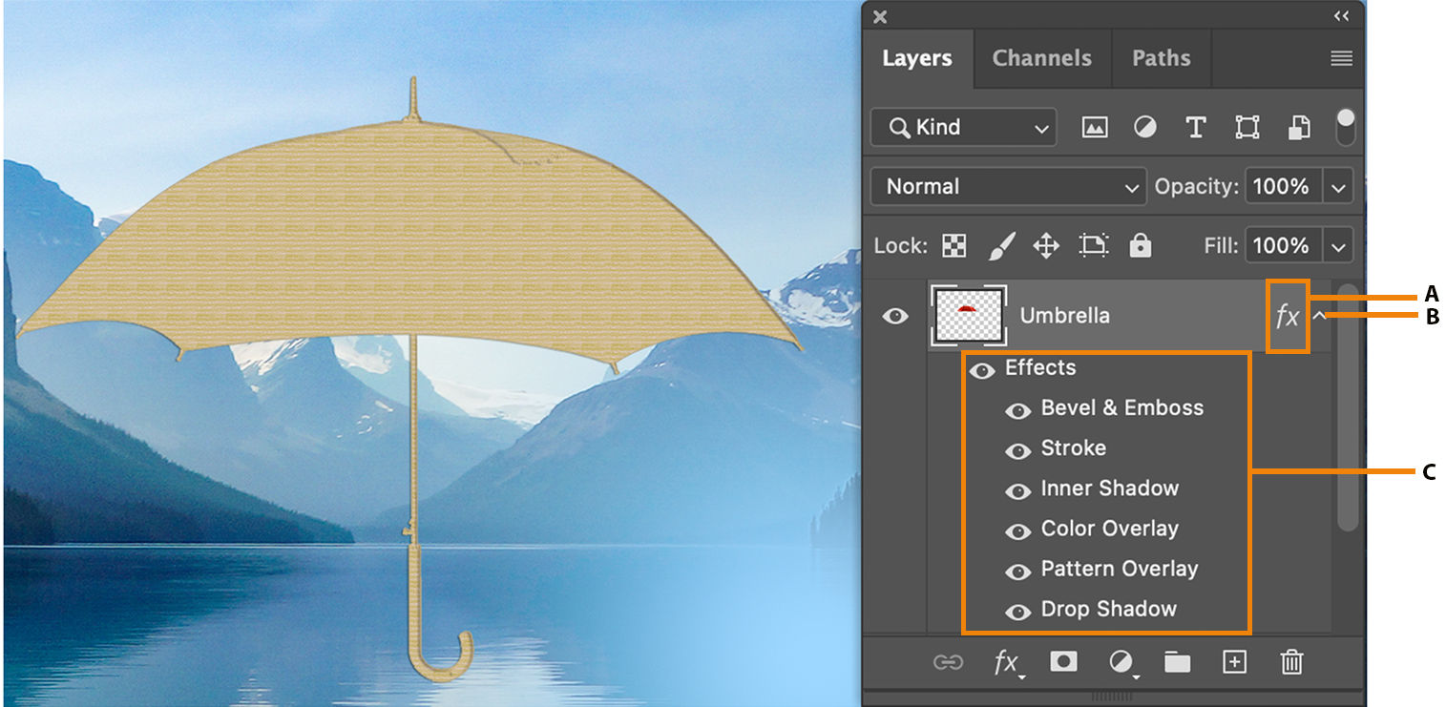
Task: Open the Layers panel menu
Action: pyautogui.click(x=1341, y=58)
